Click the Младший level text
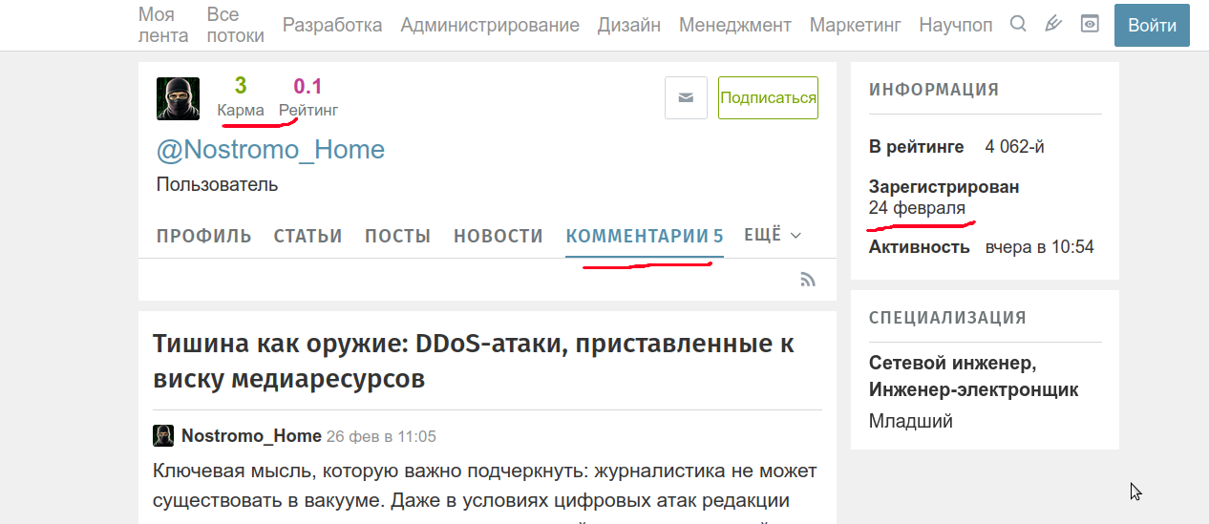This screenshot has width=1209, height=524. pyautogui.click(x=911, y=421)
